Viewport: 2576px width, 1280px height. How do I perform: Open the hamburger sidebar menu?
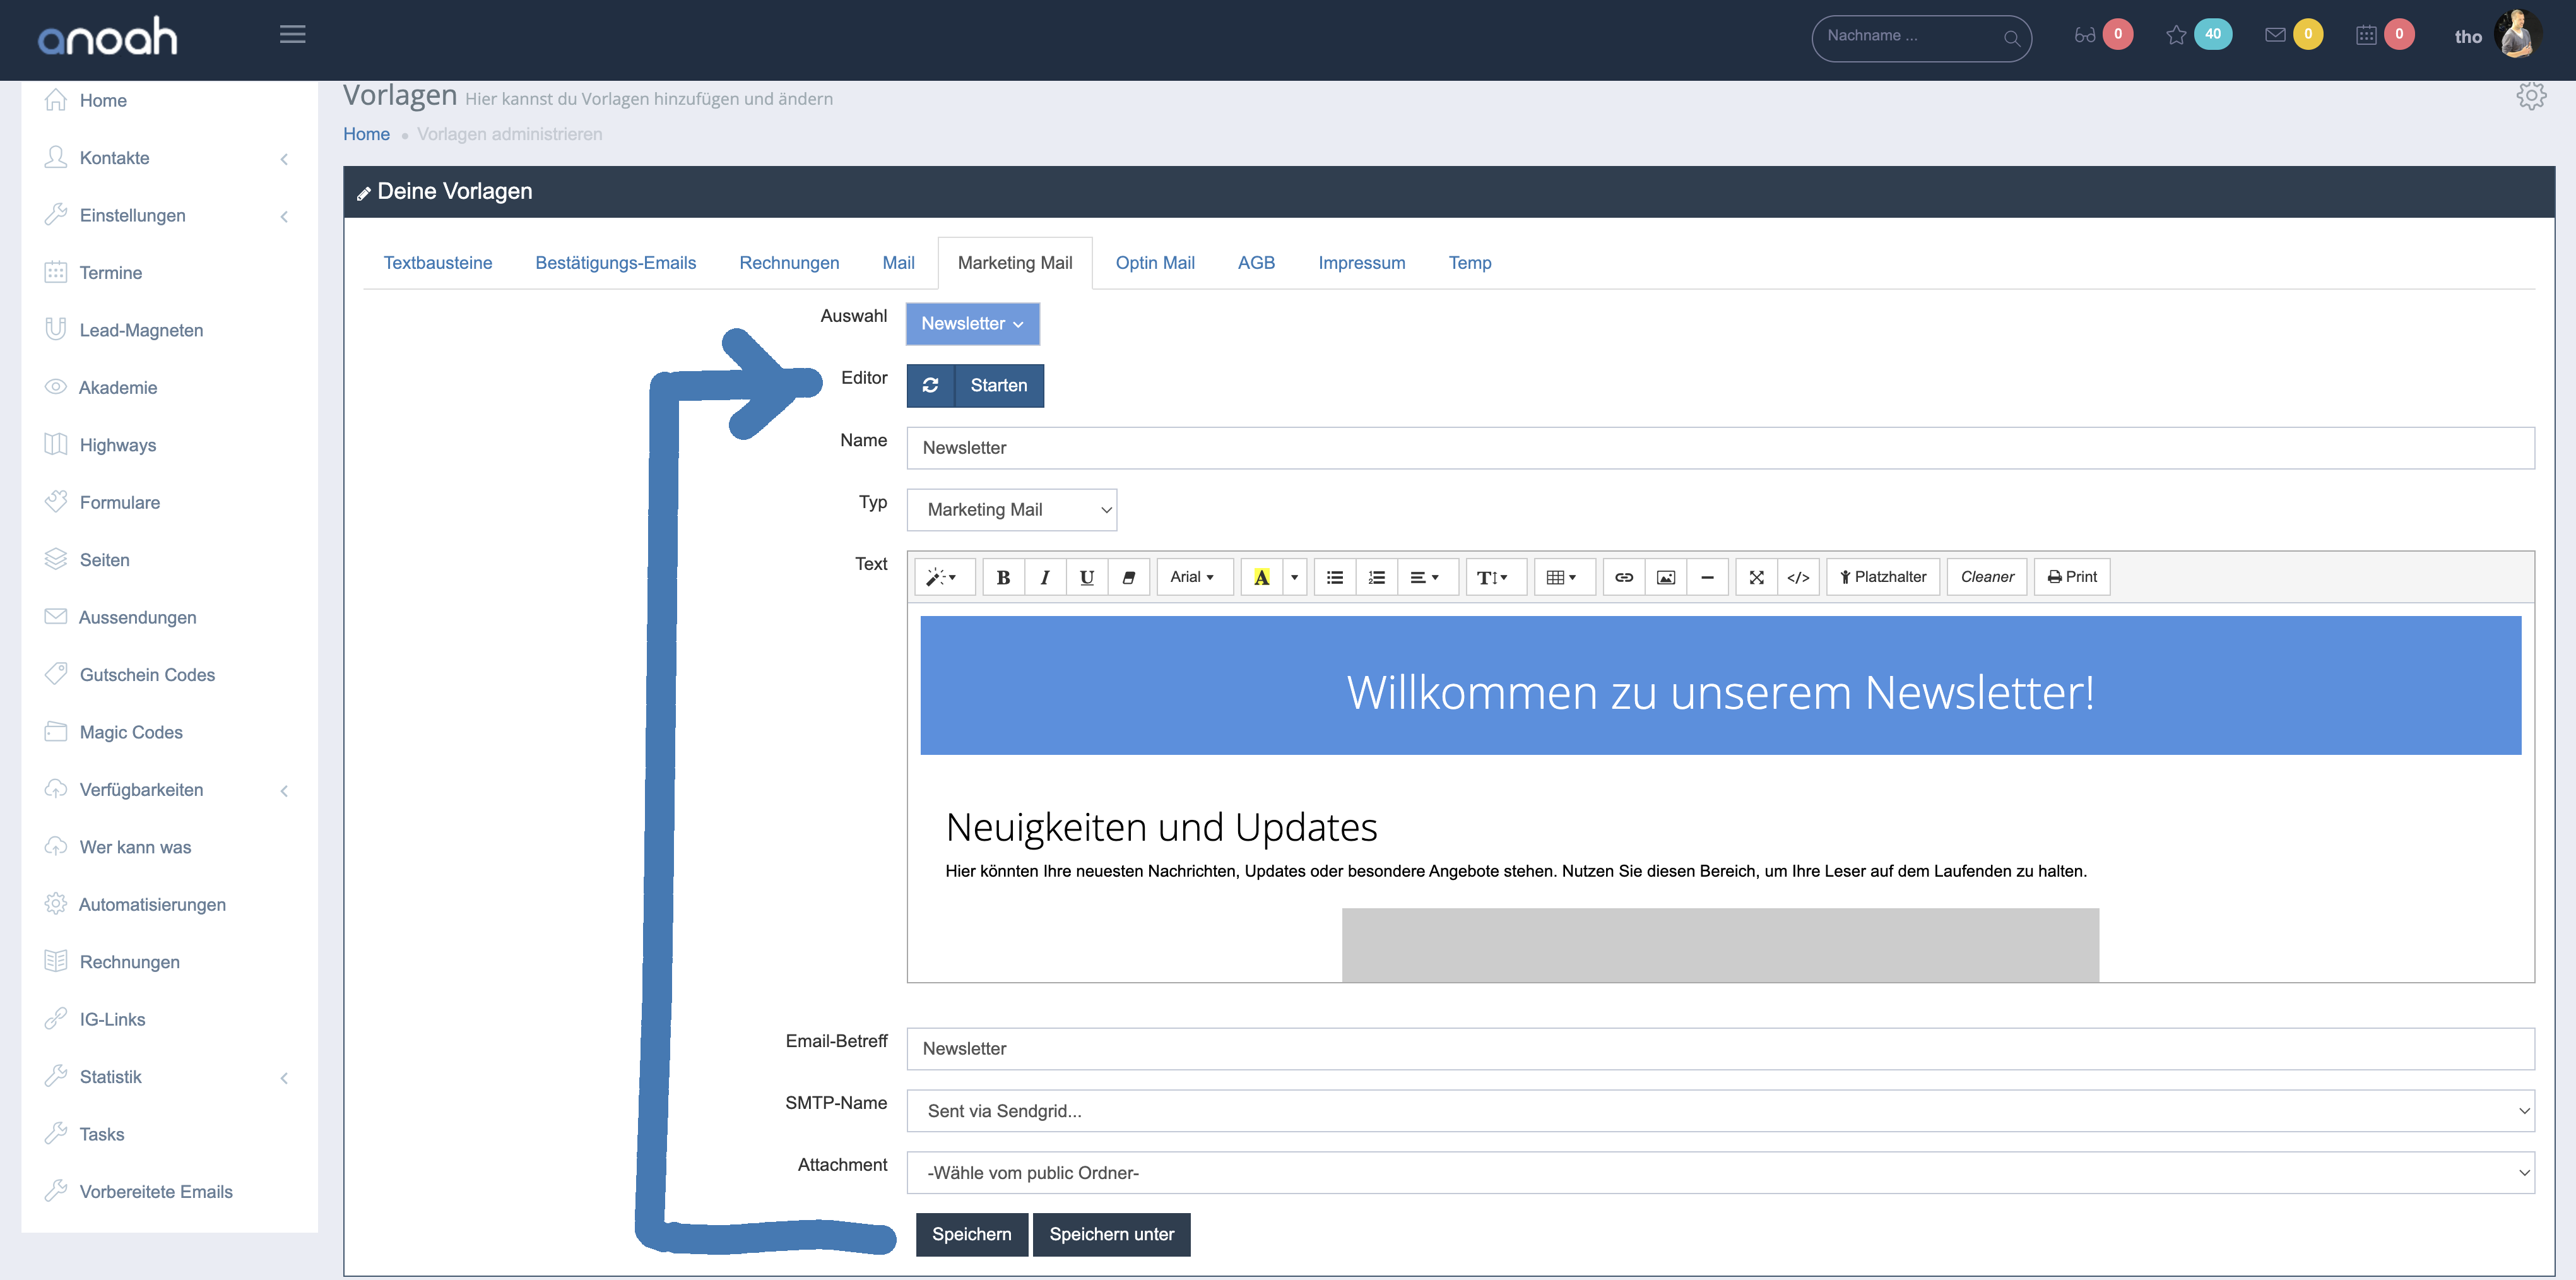coord(292,35)
